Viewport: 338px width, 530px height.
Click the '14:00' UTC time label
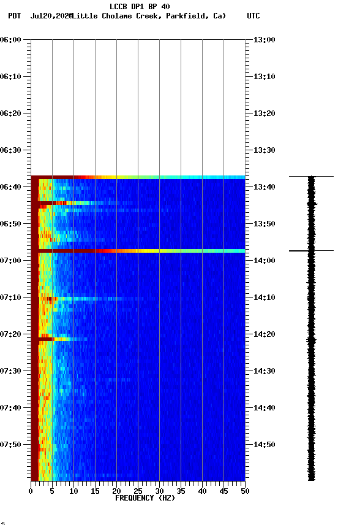coord(265,261)
